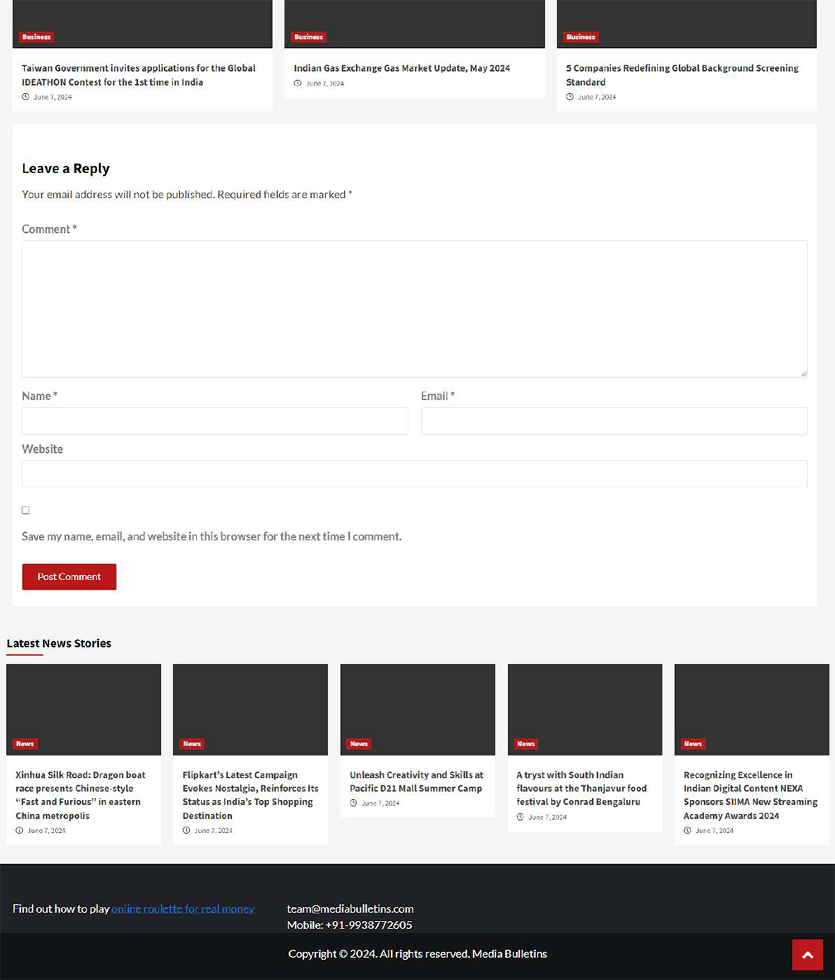
Task: Tick the save my name checkbox
Action: pos(26,511)
